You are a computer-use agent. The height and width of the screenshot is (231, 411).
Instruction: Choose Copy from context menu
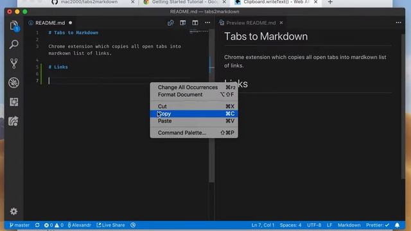click(x=194, y=114)
